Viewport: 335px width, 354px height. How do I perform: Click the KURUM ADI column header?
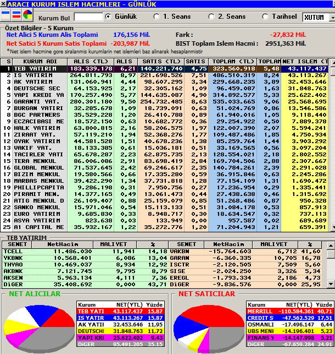[x=40, y=62]
